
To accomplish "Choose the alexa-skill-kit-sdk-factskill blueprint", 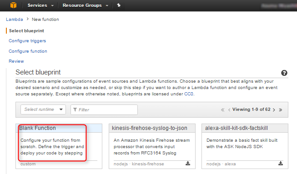I will pyautogui.click(x=245, y=146).
